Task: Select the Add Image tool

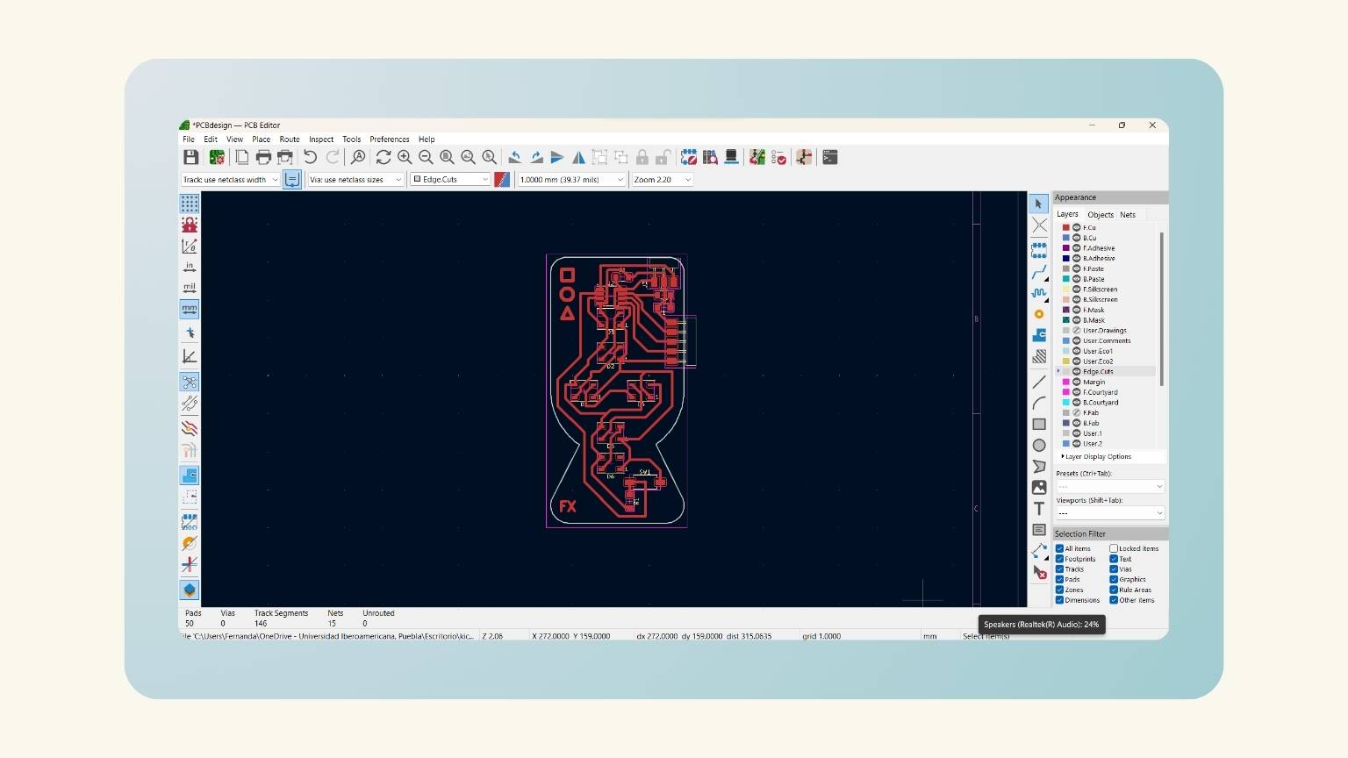Action: [x=1039, y=487]
